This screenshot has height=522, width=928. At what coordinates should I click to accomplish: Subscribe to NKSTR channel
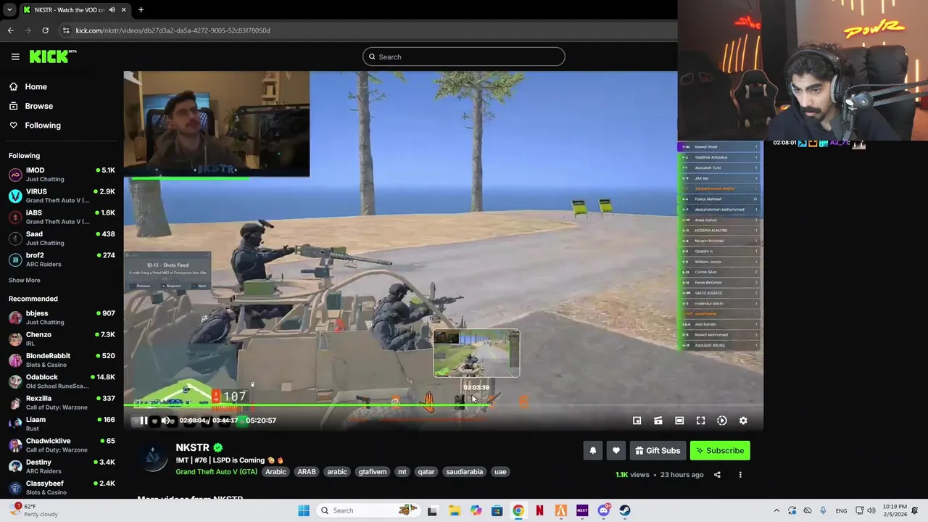(720, 451)
